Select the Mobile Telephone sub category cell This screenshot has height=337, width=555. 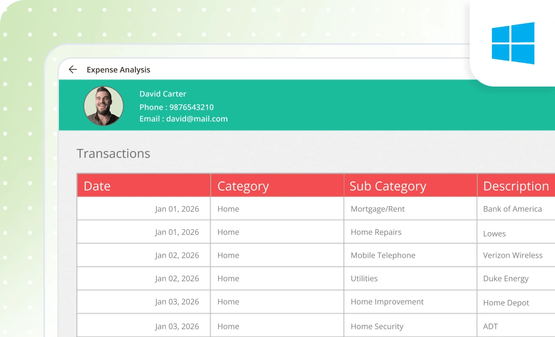pos(410,255)
